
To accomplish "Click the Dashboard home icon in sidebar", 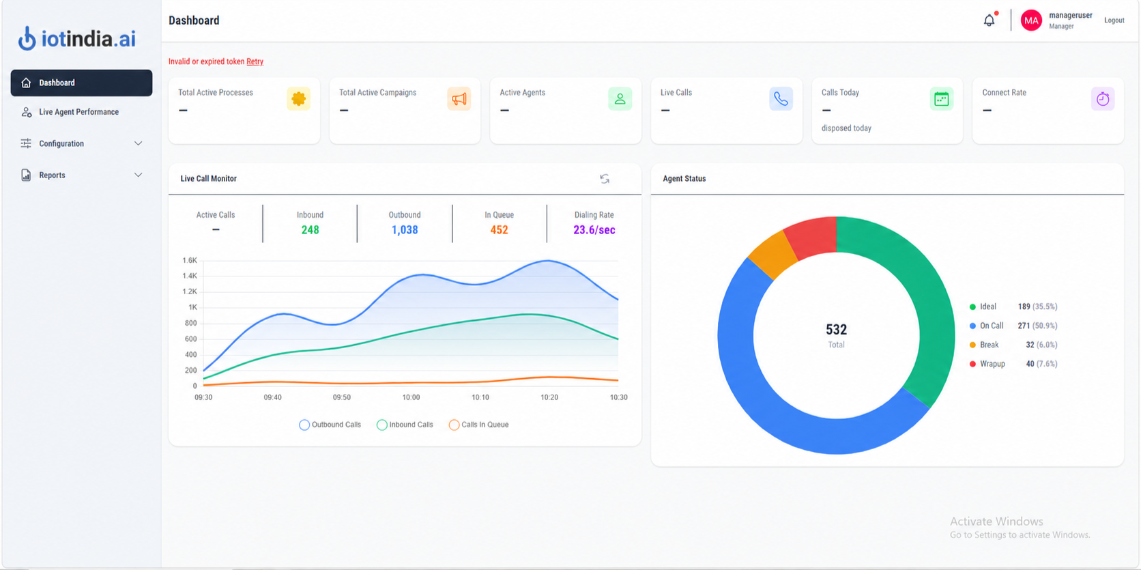I will [x=26, y=83].
